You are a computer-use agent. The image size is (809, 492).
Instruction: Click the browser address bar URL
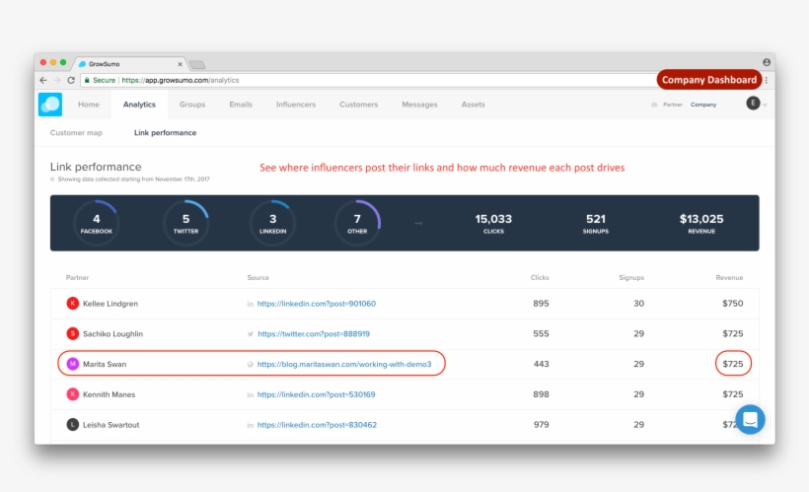[181, 80]
